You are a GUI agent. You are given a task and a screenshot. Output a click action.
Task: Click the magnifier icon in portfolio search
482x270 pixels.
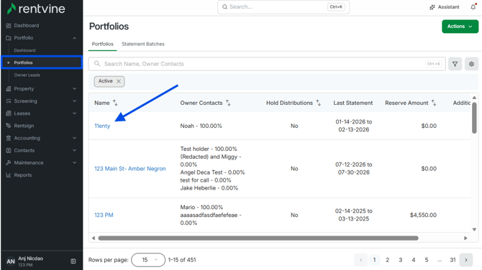[97, 63]
